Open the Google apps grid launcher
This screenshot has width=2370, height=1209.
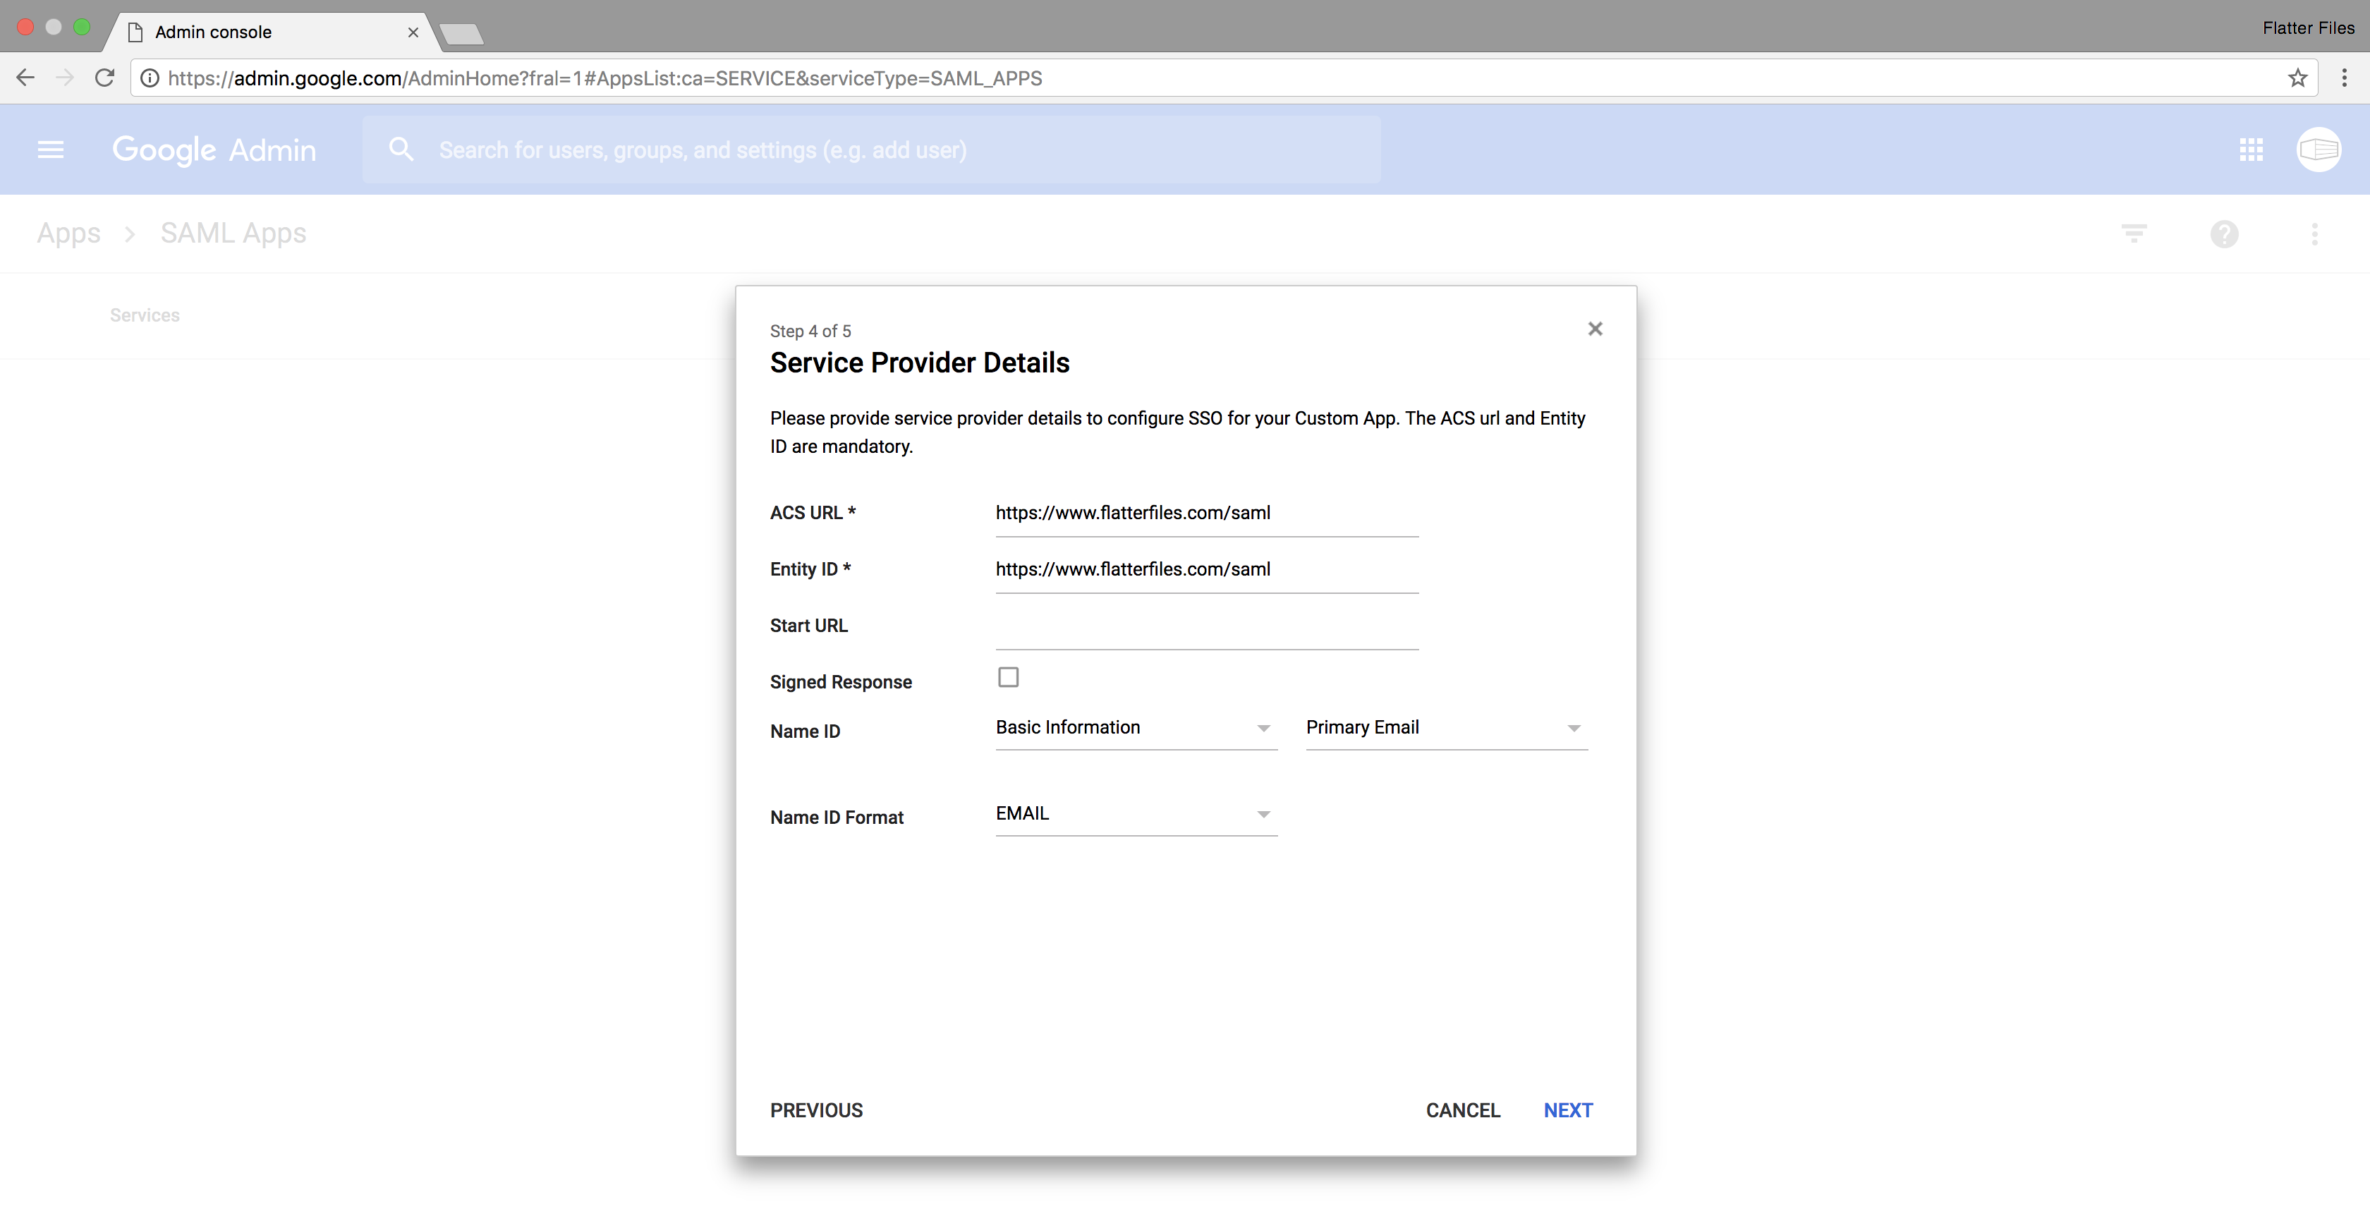tap(2250, 150)
